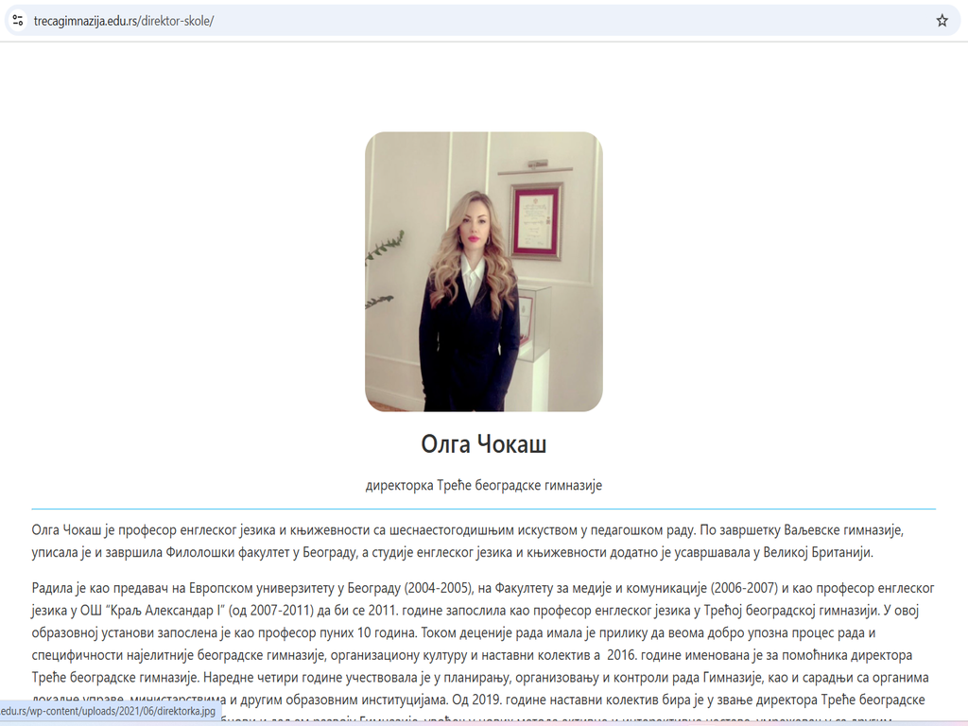Viewport: 968px width, 726px height.
Task: Click the address bar URL trecagimnazija.edu.rs/direktor-skole/
Action: [x=124, y=21]
